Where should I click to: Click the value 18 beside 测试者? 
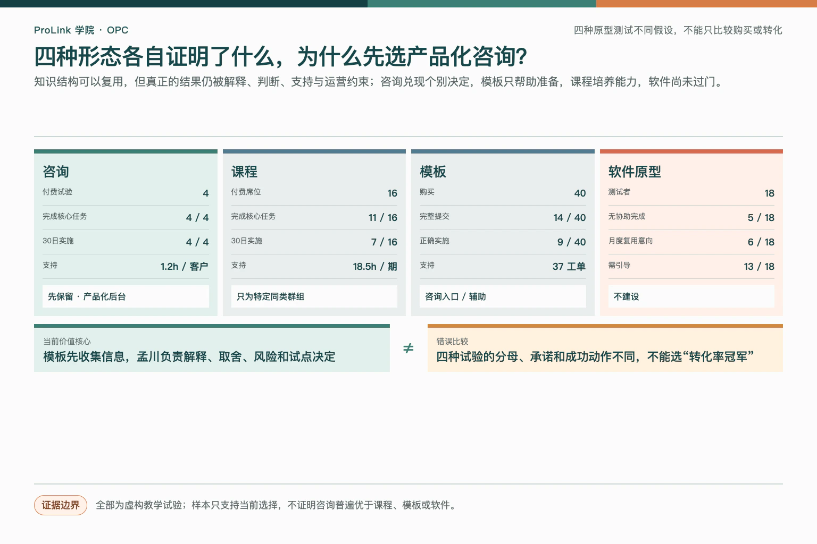coord(769,193)
